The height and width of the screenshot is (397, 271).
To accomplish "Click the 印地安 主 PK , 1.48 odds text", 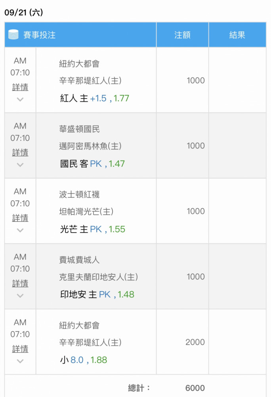I will coord(97,295).
